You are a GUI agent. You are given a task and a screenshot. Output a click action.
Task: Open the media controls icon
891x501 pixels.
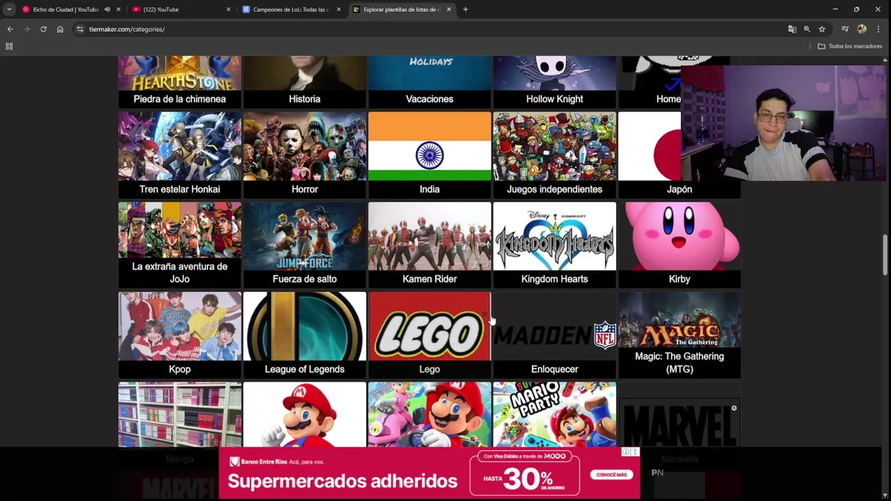845,29
